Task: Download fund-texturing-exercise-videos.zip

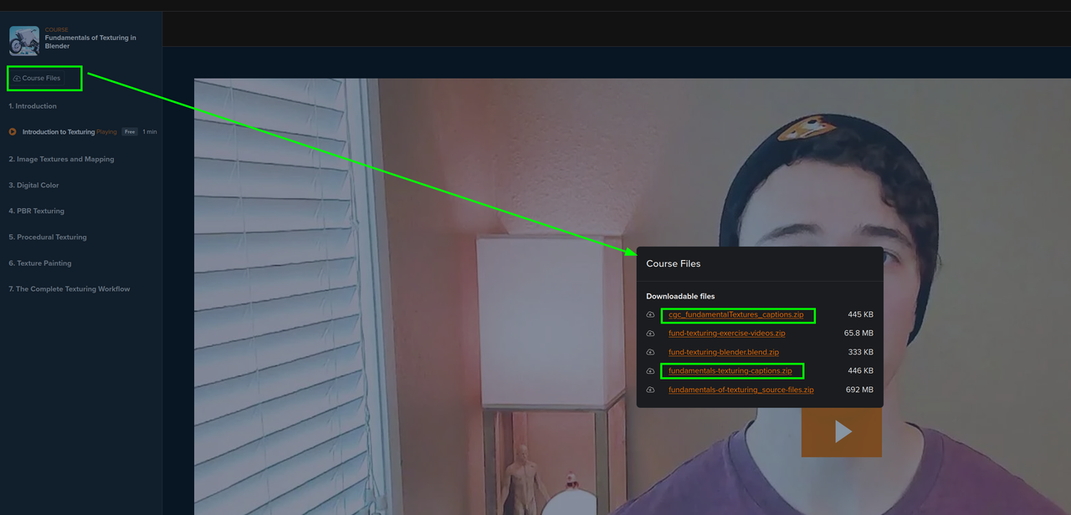Action: [x=726, y=333]
